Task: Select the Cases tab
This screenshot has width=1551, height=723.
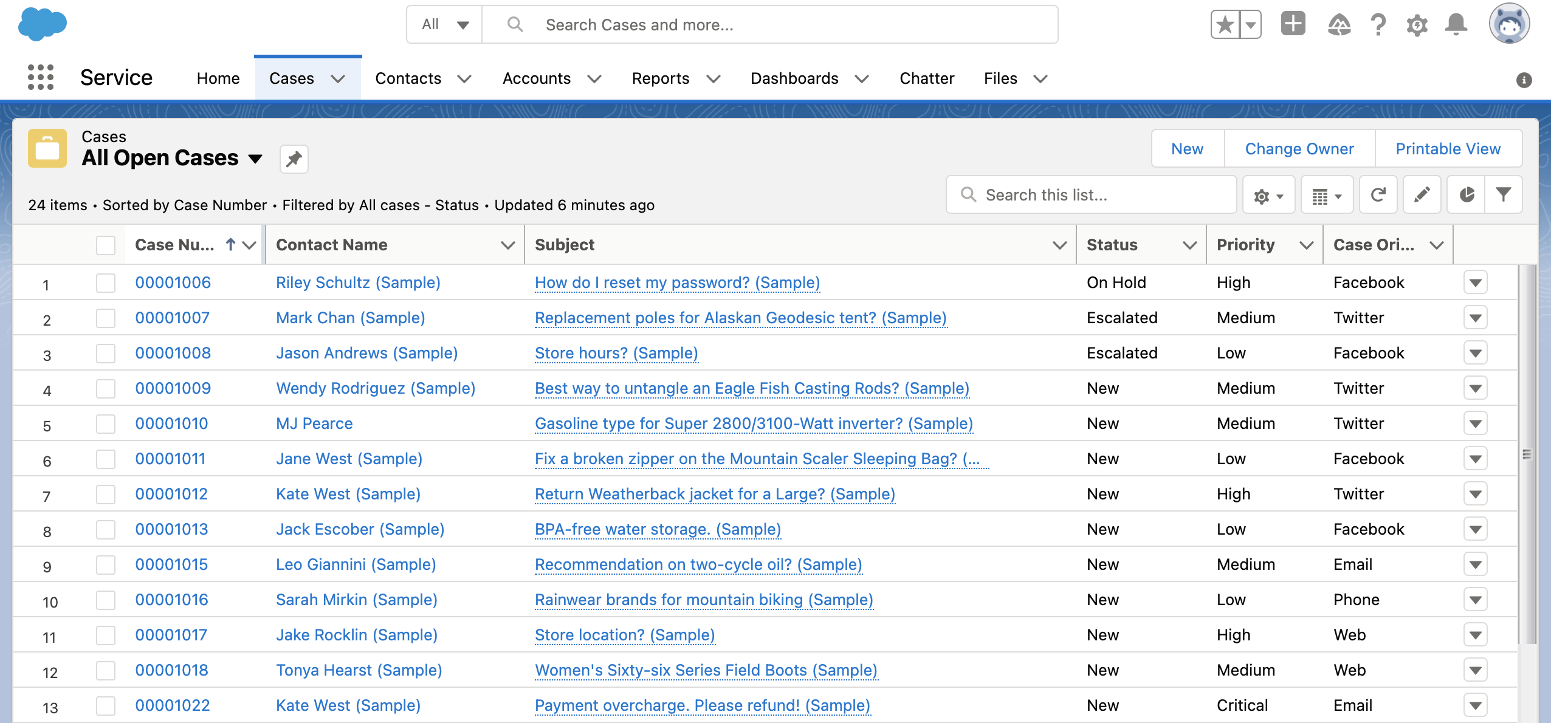Action: click(292, 78)
